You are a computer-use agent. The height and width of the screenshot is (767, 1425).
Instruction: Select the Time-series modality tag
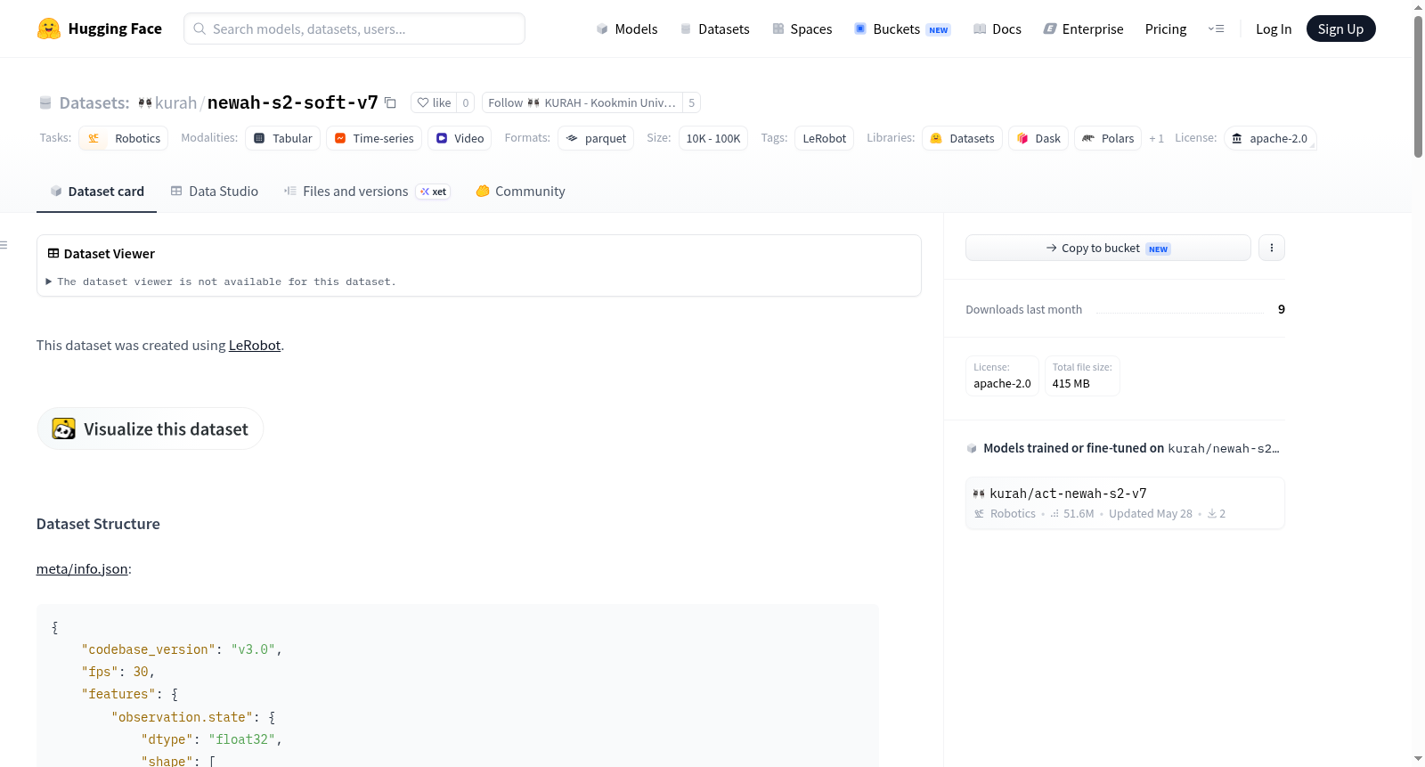(374, 138)
